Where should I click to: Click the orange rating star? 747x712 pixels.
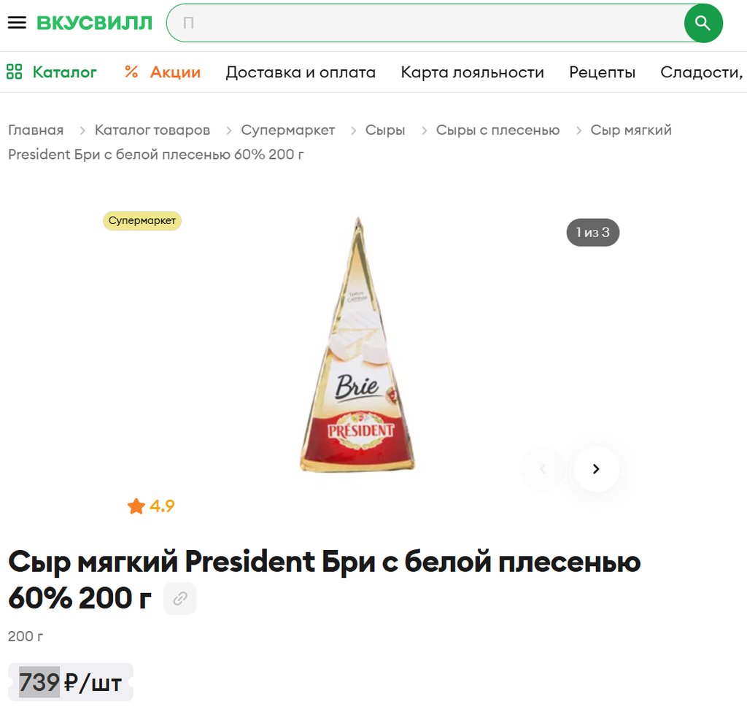[x=136, y=506]
